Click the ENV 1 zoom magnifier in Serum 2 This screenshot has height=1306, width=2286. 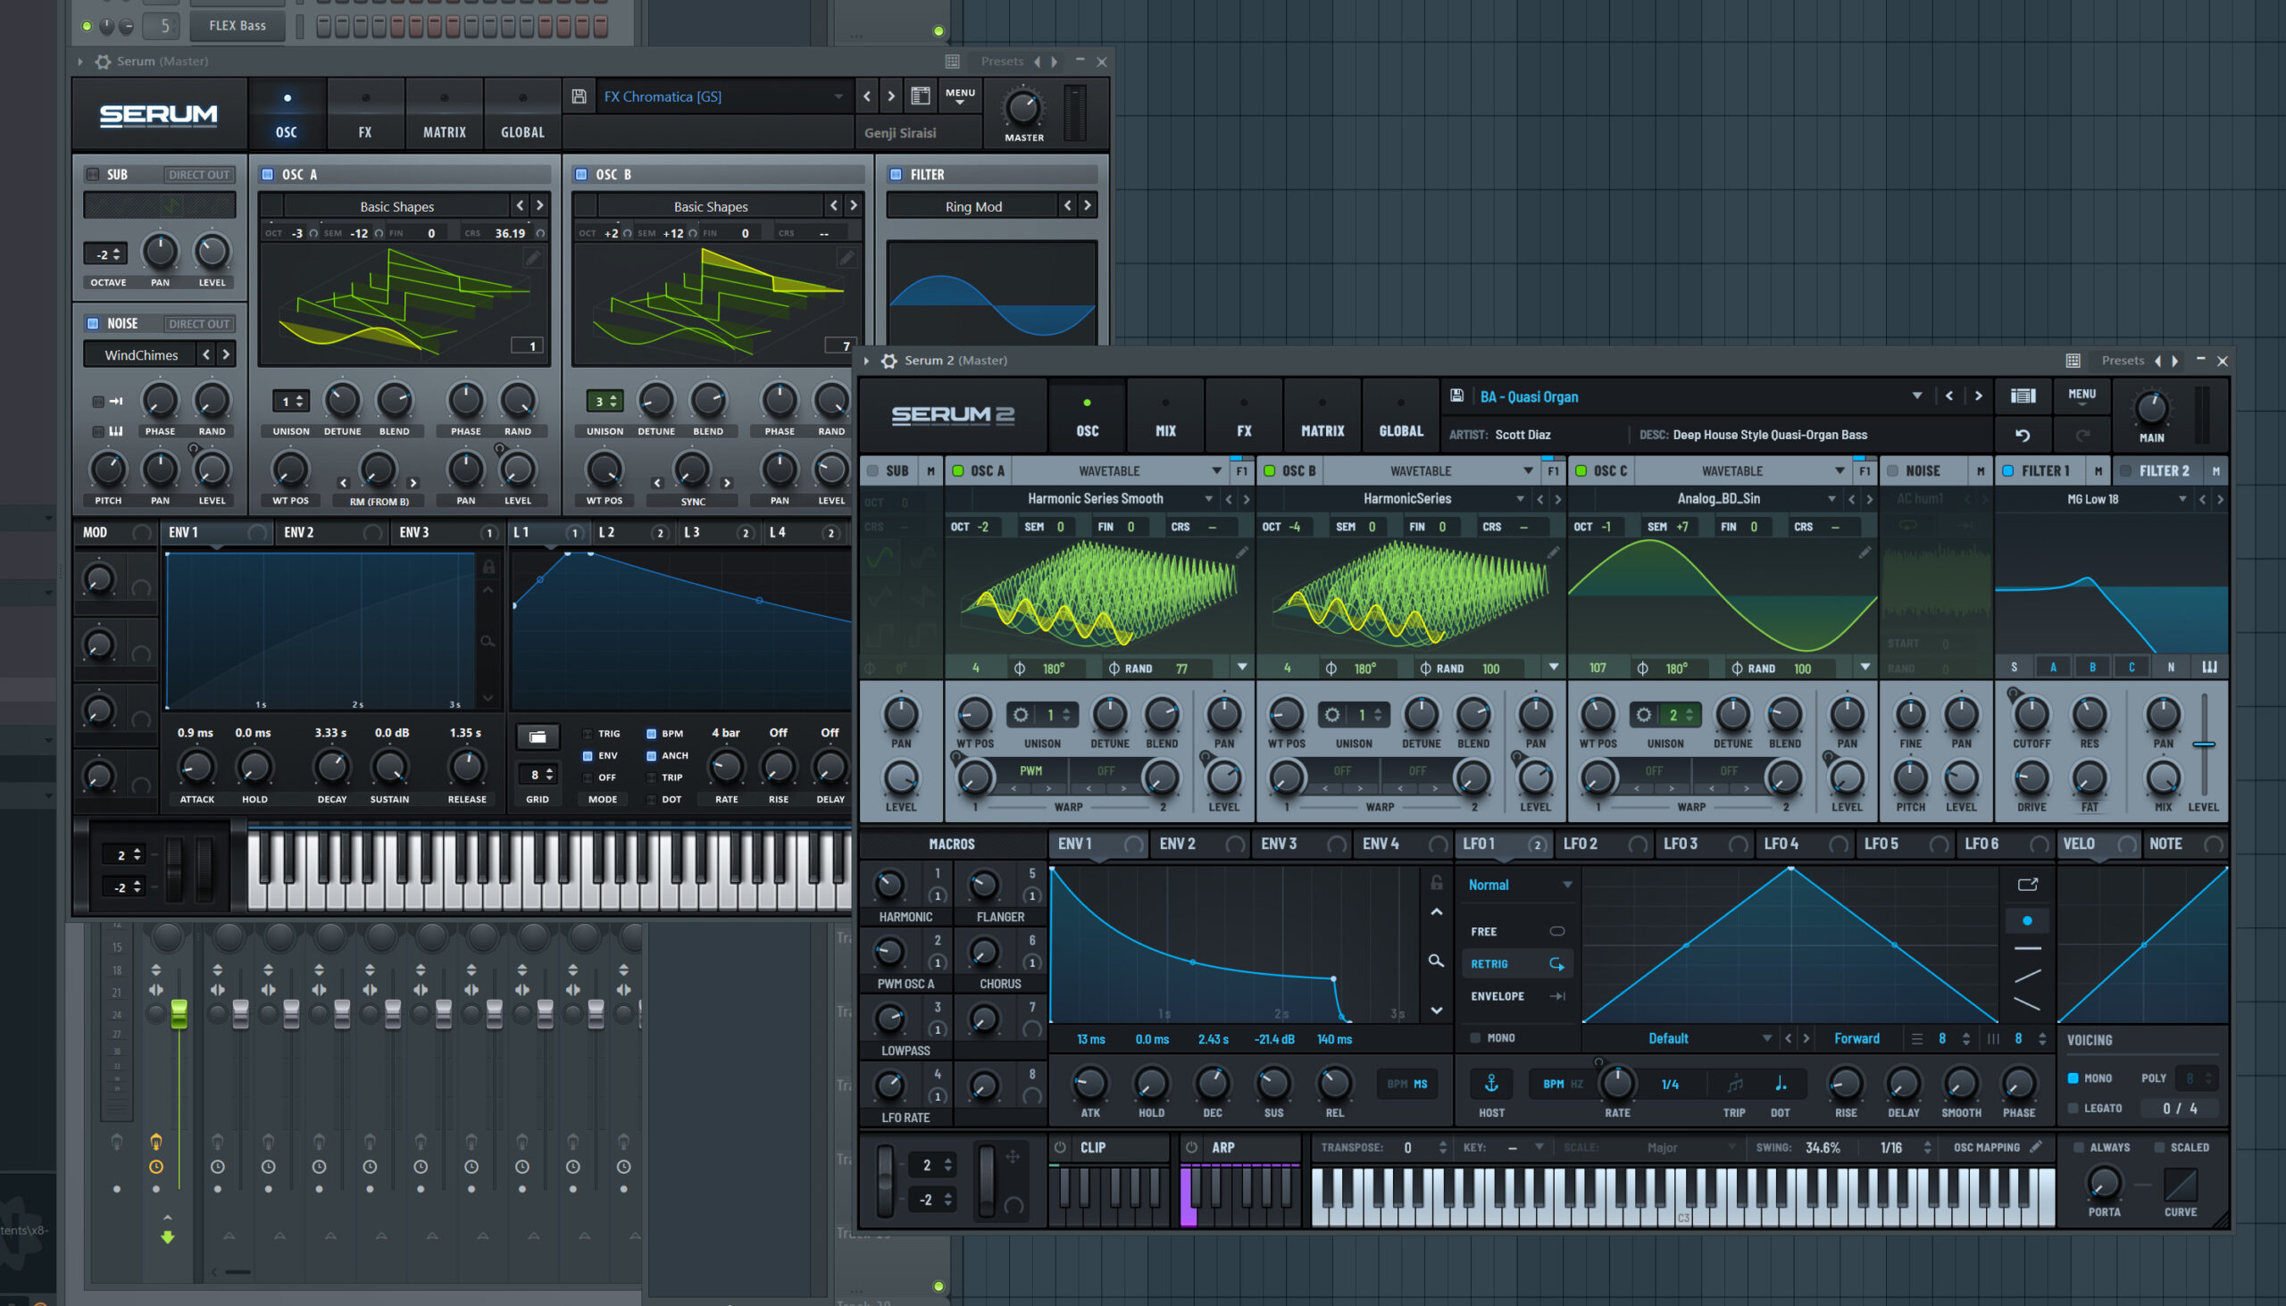point(1436,961)
